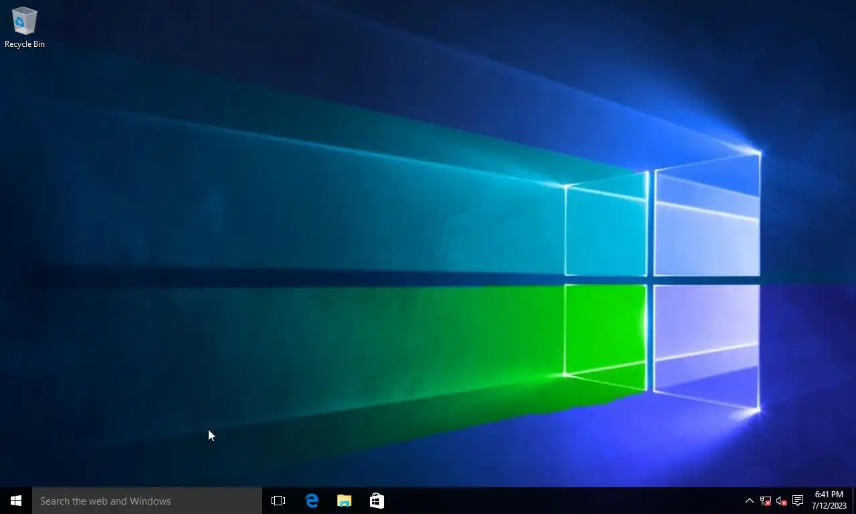Open File Explorer from the taskbar
The width and height of the screenshot is (856, 514).
click(x=344, y=501)
